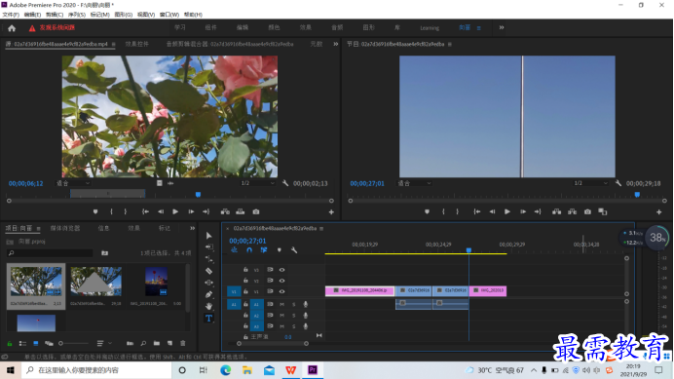Image resolution: width=674 pixels, height=379 pixels.
Task: Click the trash Clear icon in Project panel
Action: coord(183,343)
